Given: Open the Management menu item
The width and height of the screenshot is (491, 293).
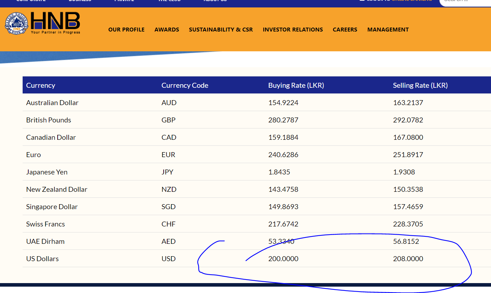Looking at the screenshot, I should [x=388, y=30].
